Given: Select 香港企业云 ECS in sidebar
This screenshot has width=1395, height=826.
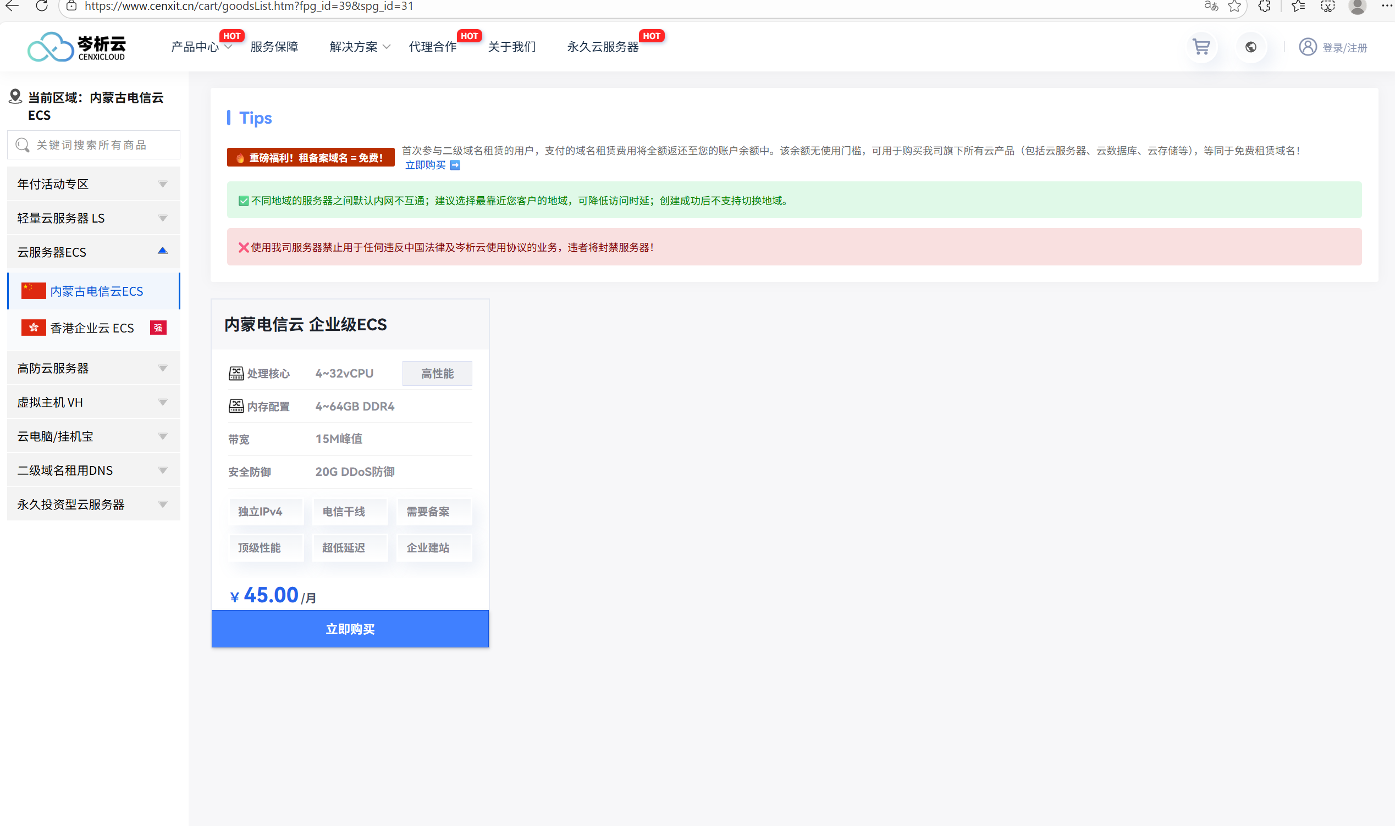Looking at the screenshot, I should pos(92,328).
